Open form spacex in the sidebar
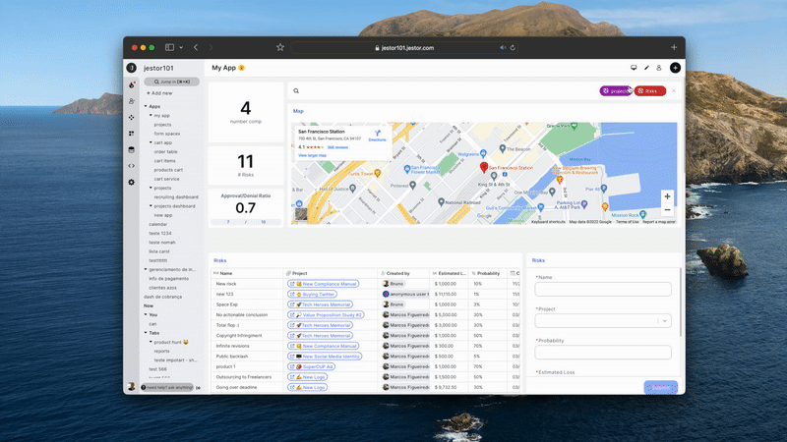Screen dimensions: 787x442 click(x=167, y=134)
